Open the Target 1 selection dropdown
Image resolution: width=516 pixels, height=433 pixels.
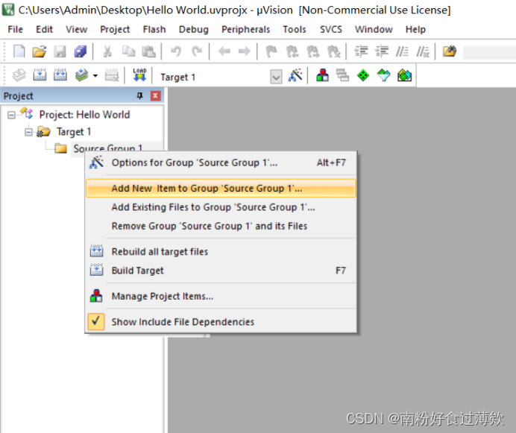[276, 78]
